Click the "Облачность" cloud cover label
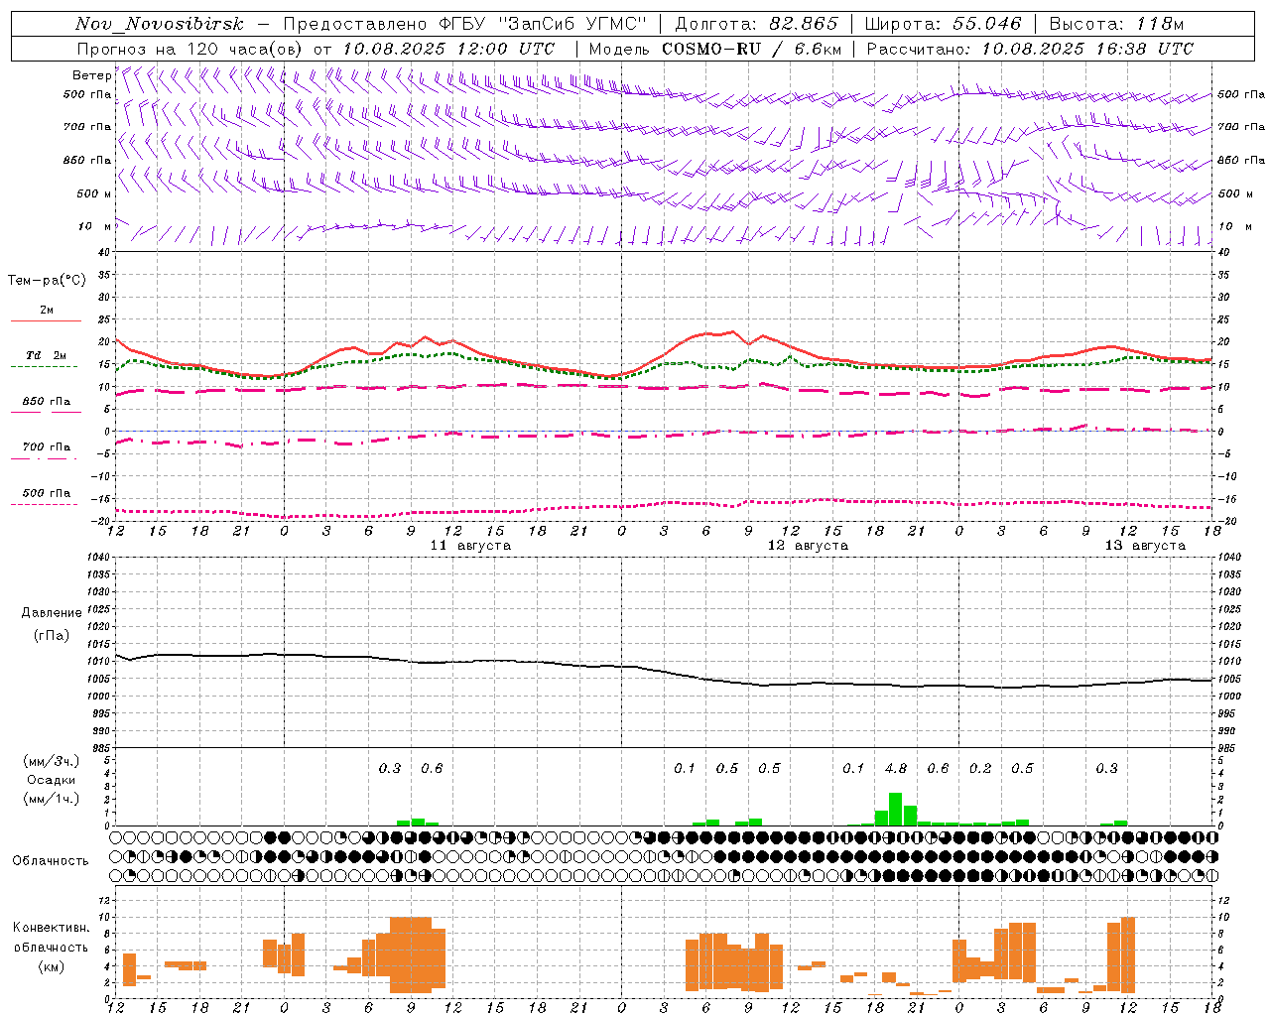The height and width of the screenshot is (1016, 1270). [x=51, y=860]
